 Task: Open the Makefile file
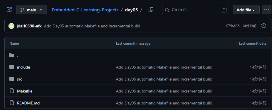(x=25, y=91)
